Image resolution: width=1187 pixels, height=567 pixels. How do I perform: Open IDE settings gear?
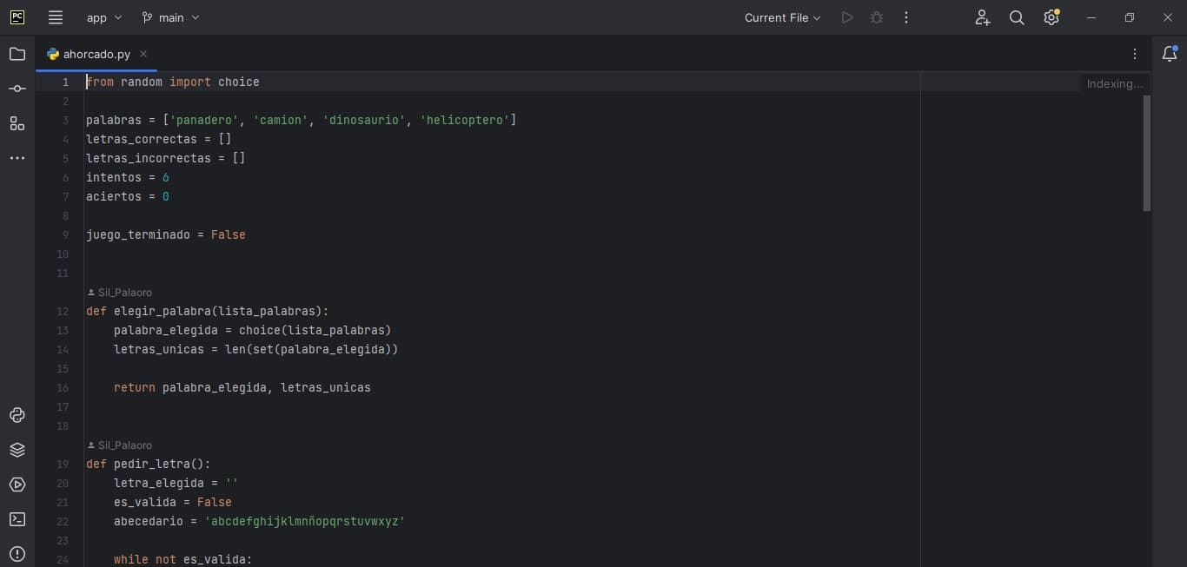(1051, 17)
